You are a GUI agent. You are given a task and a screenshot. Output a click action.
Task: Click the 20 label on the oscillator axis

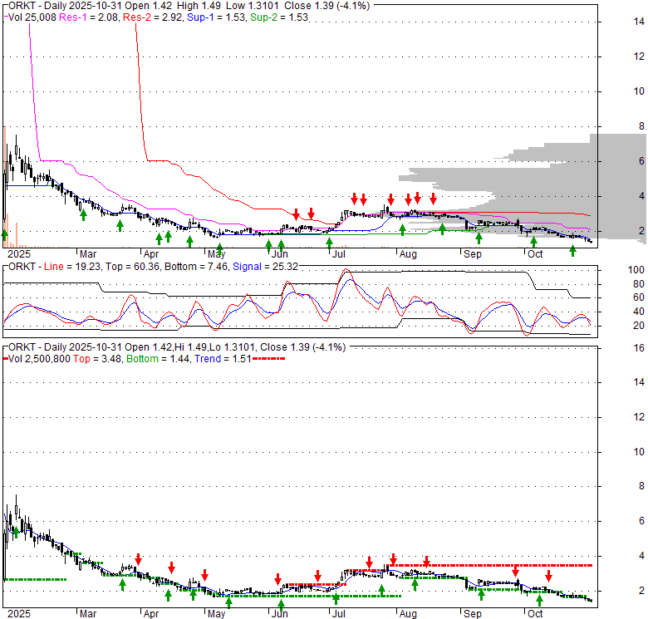[639, 326]
